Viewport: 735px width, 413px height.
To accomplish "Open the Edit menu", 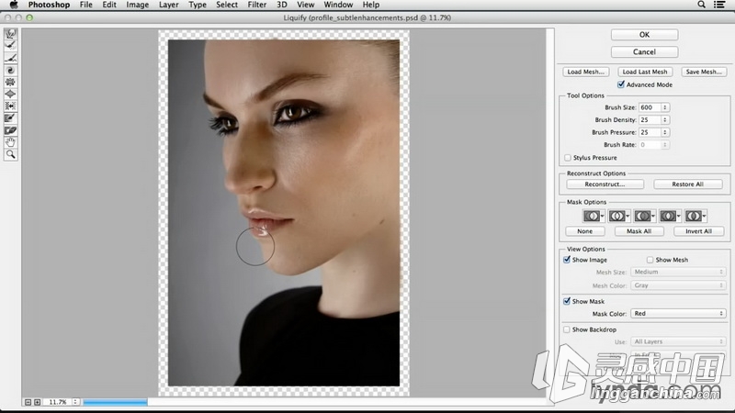I will (109, 5).
